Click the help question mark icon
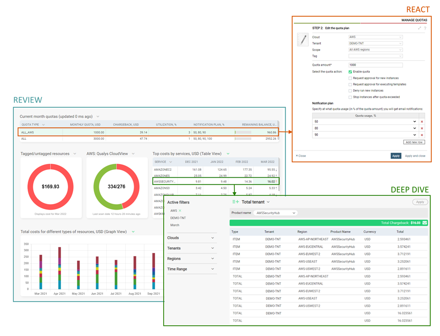 pyautogui.click(x=425, y=28)
